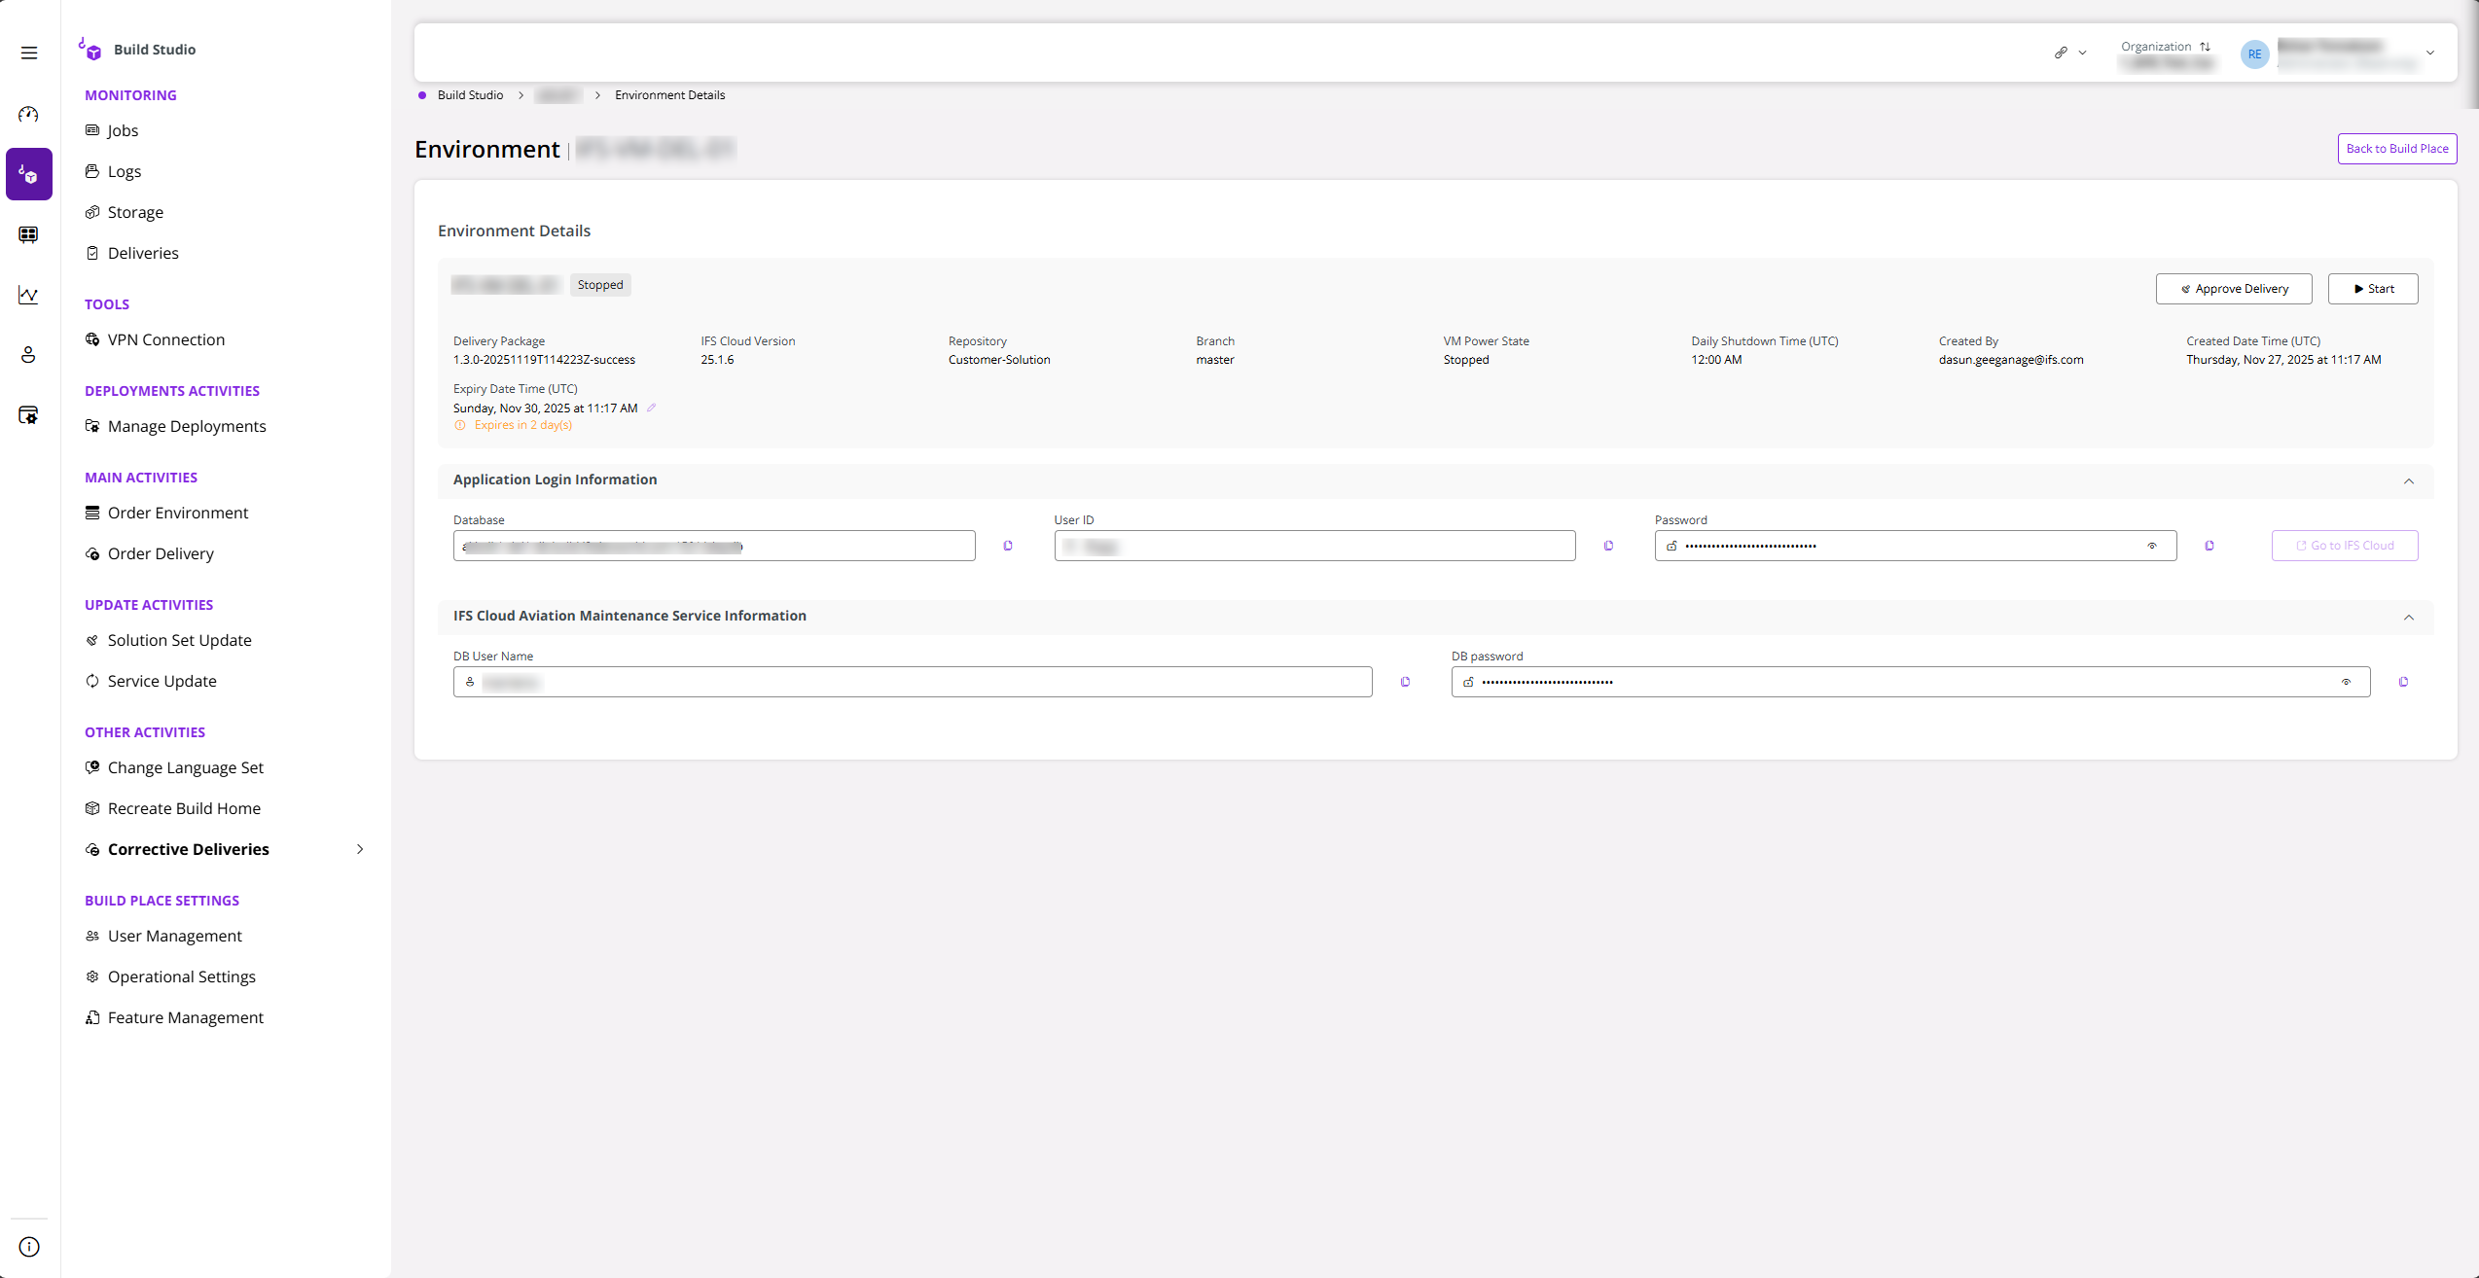Click Environment Details breadcrumb

669,95
